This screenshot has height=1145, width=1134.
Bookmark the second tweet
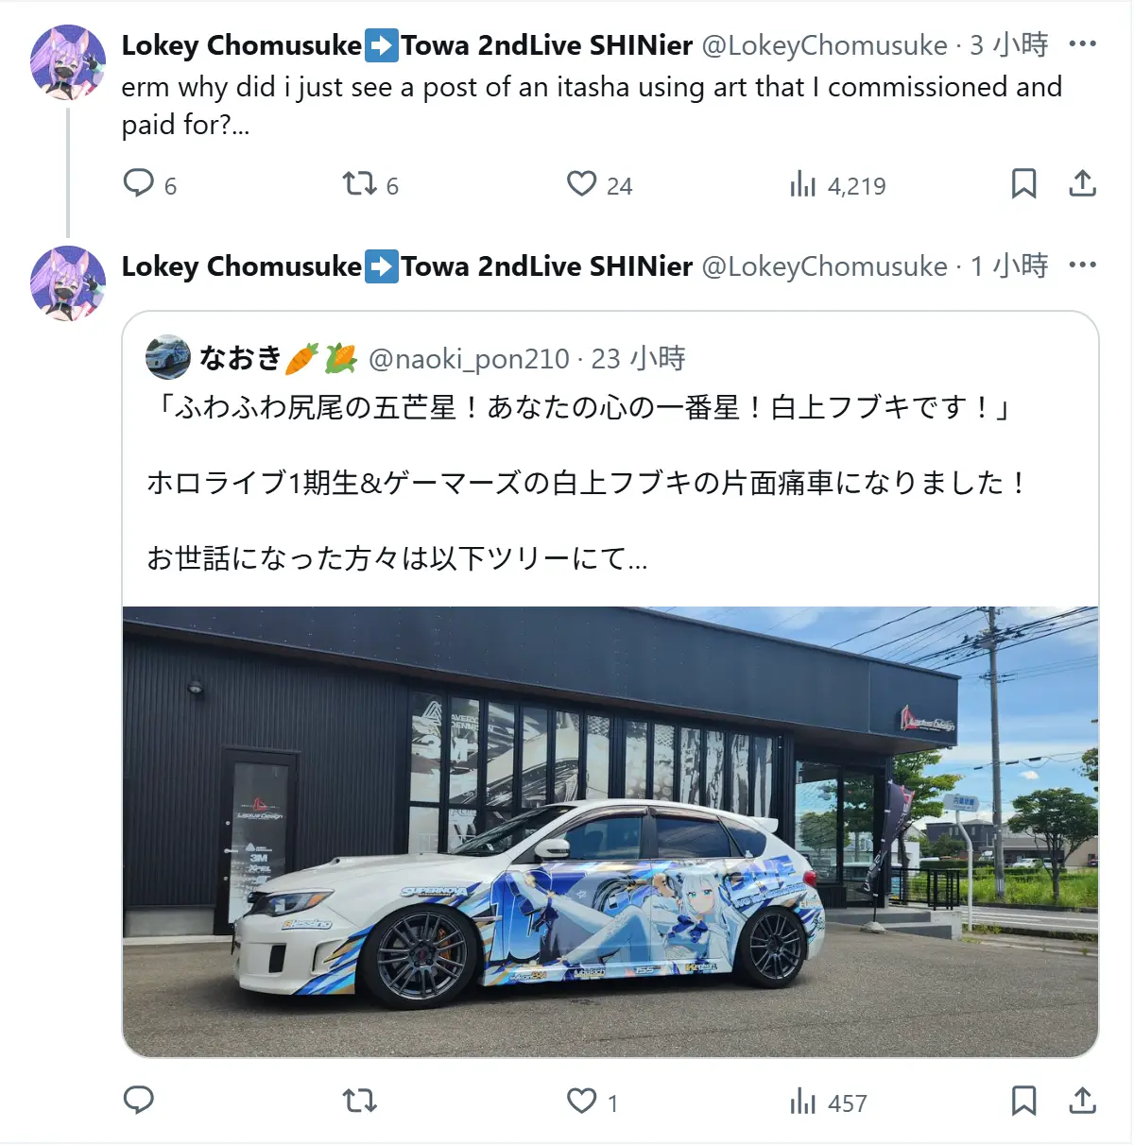pos(1023,1101)
